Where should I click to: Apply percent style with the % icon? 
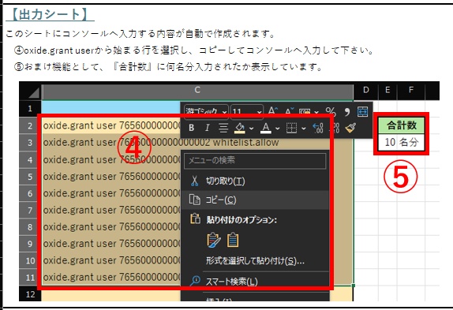pos(331,112)
